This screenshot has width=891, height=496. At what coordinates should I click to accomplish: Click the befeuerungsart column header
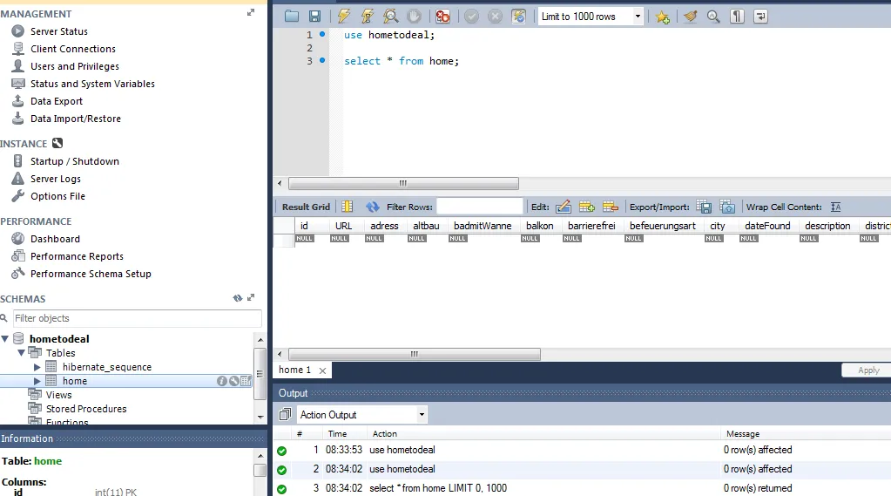point(662,226)
